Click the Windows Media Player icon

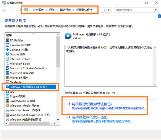click(8, 105)
